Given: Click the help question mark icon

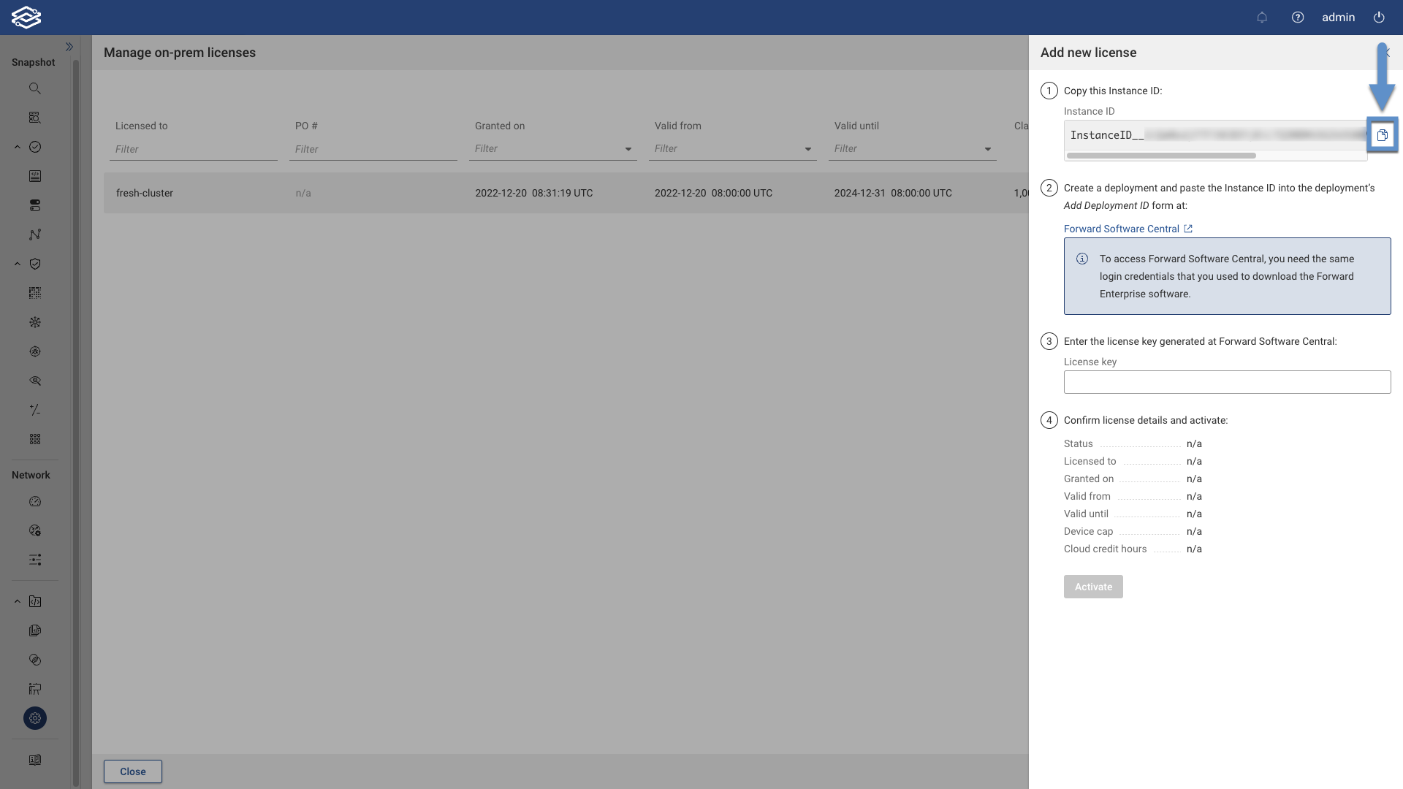Looking at the screenshot, I should coord(1299,17).
